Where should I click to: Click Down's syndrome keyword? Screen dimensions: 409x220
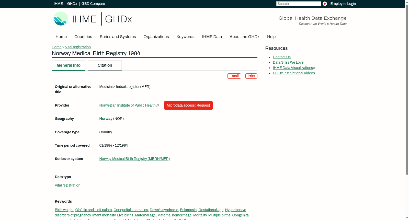pyautogui.click(x=164, y=210)
